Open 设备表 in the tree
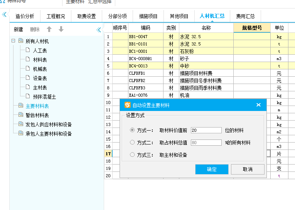The width and height of the screenshot is (295, 210). tap(40, 78)
